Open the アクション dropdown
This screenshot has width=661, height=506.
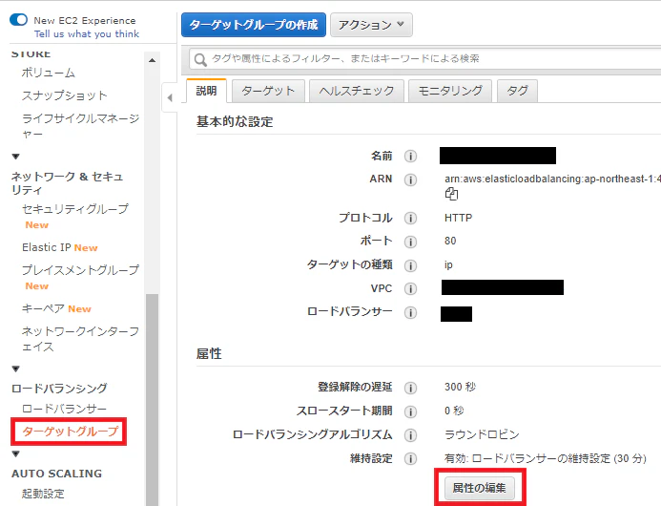pos(371,25)
